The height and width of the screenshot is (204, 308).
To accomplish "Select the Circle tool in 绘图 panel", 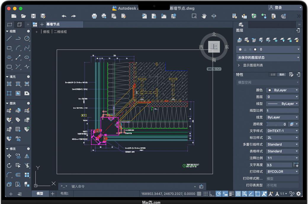I will coord(27,38).
